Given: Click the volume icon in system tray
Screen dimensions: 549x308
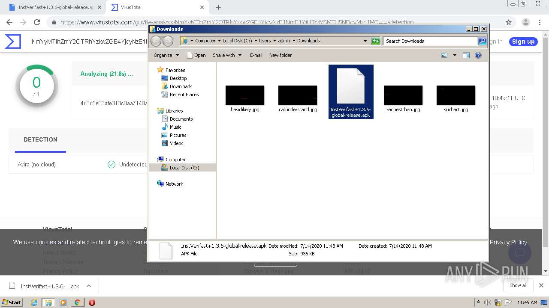Looking at the screenshot, I should click(x=488, y=302).
